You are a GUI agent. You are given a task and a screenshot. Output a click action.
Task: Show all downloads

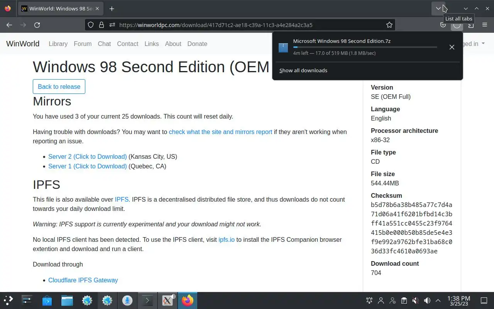(303, 70)
